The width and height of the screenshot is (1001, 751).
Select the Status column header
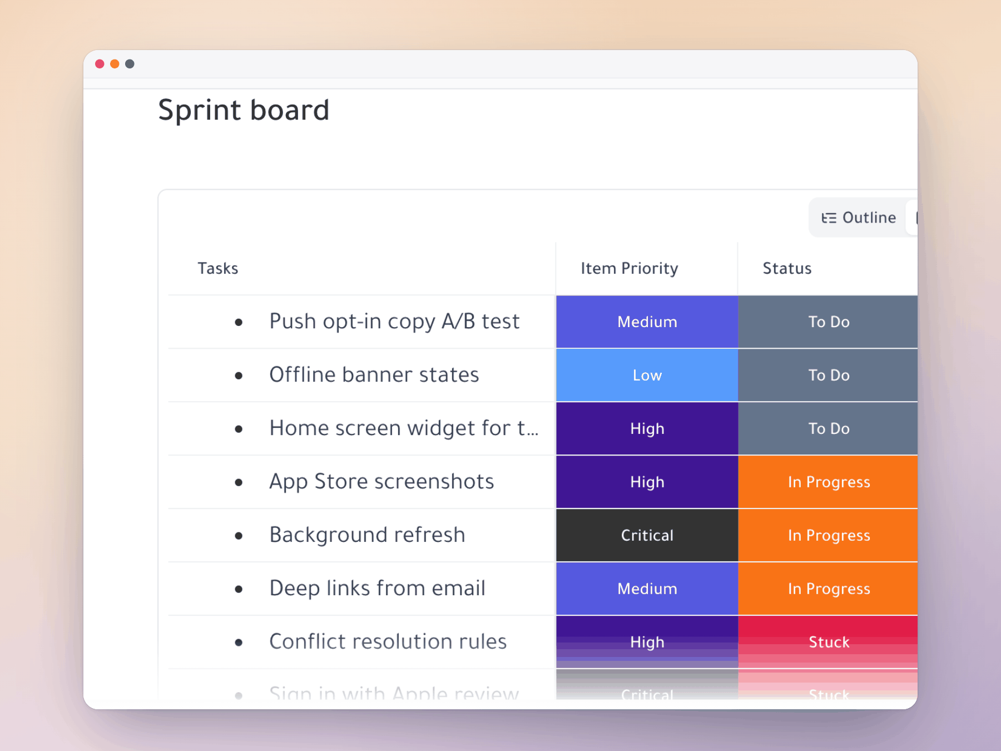[x=787, y=269]
